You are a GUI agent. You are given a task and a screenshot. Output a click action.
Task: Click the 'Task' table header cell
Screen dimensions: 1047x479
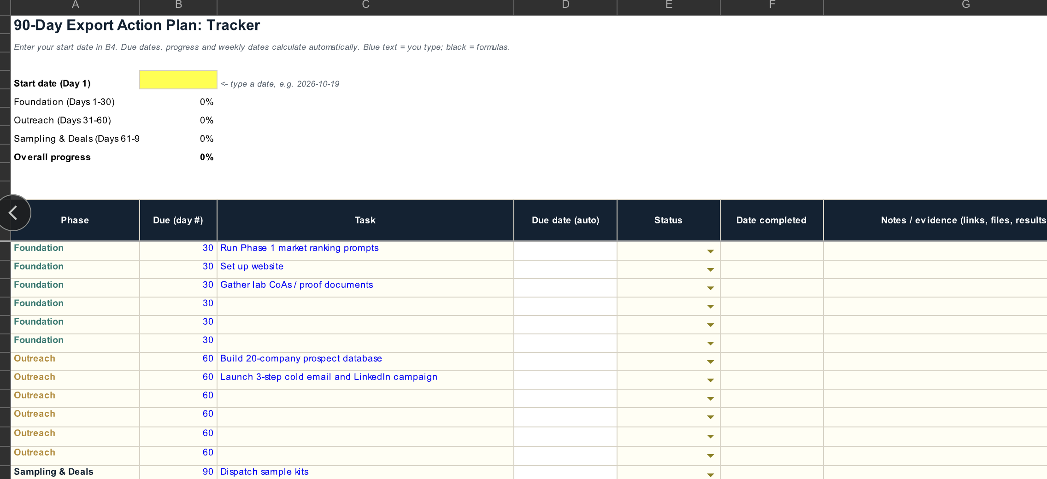pyautogui.click(x=365, y=220)
